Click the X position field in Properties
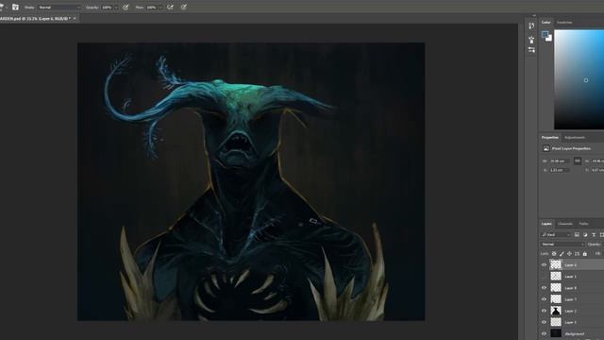 coord(560,170)
